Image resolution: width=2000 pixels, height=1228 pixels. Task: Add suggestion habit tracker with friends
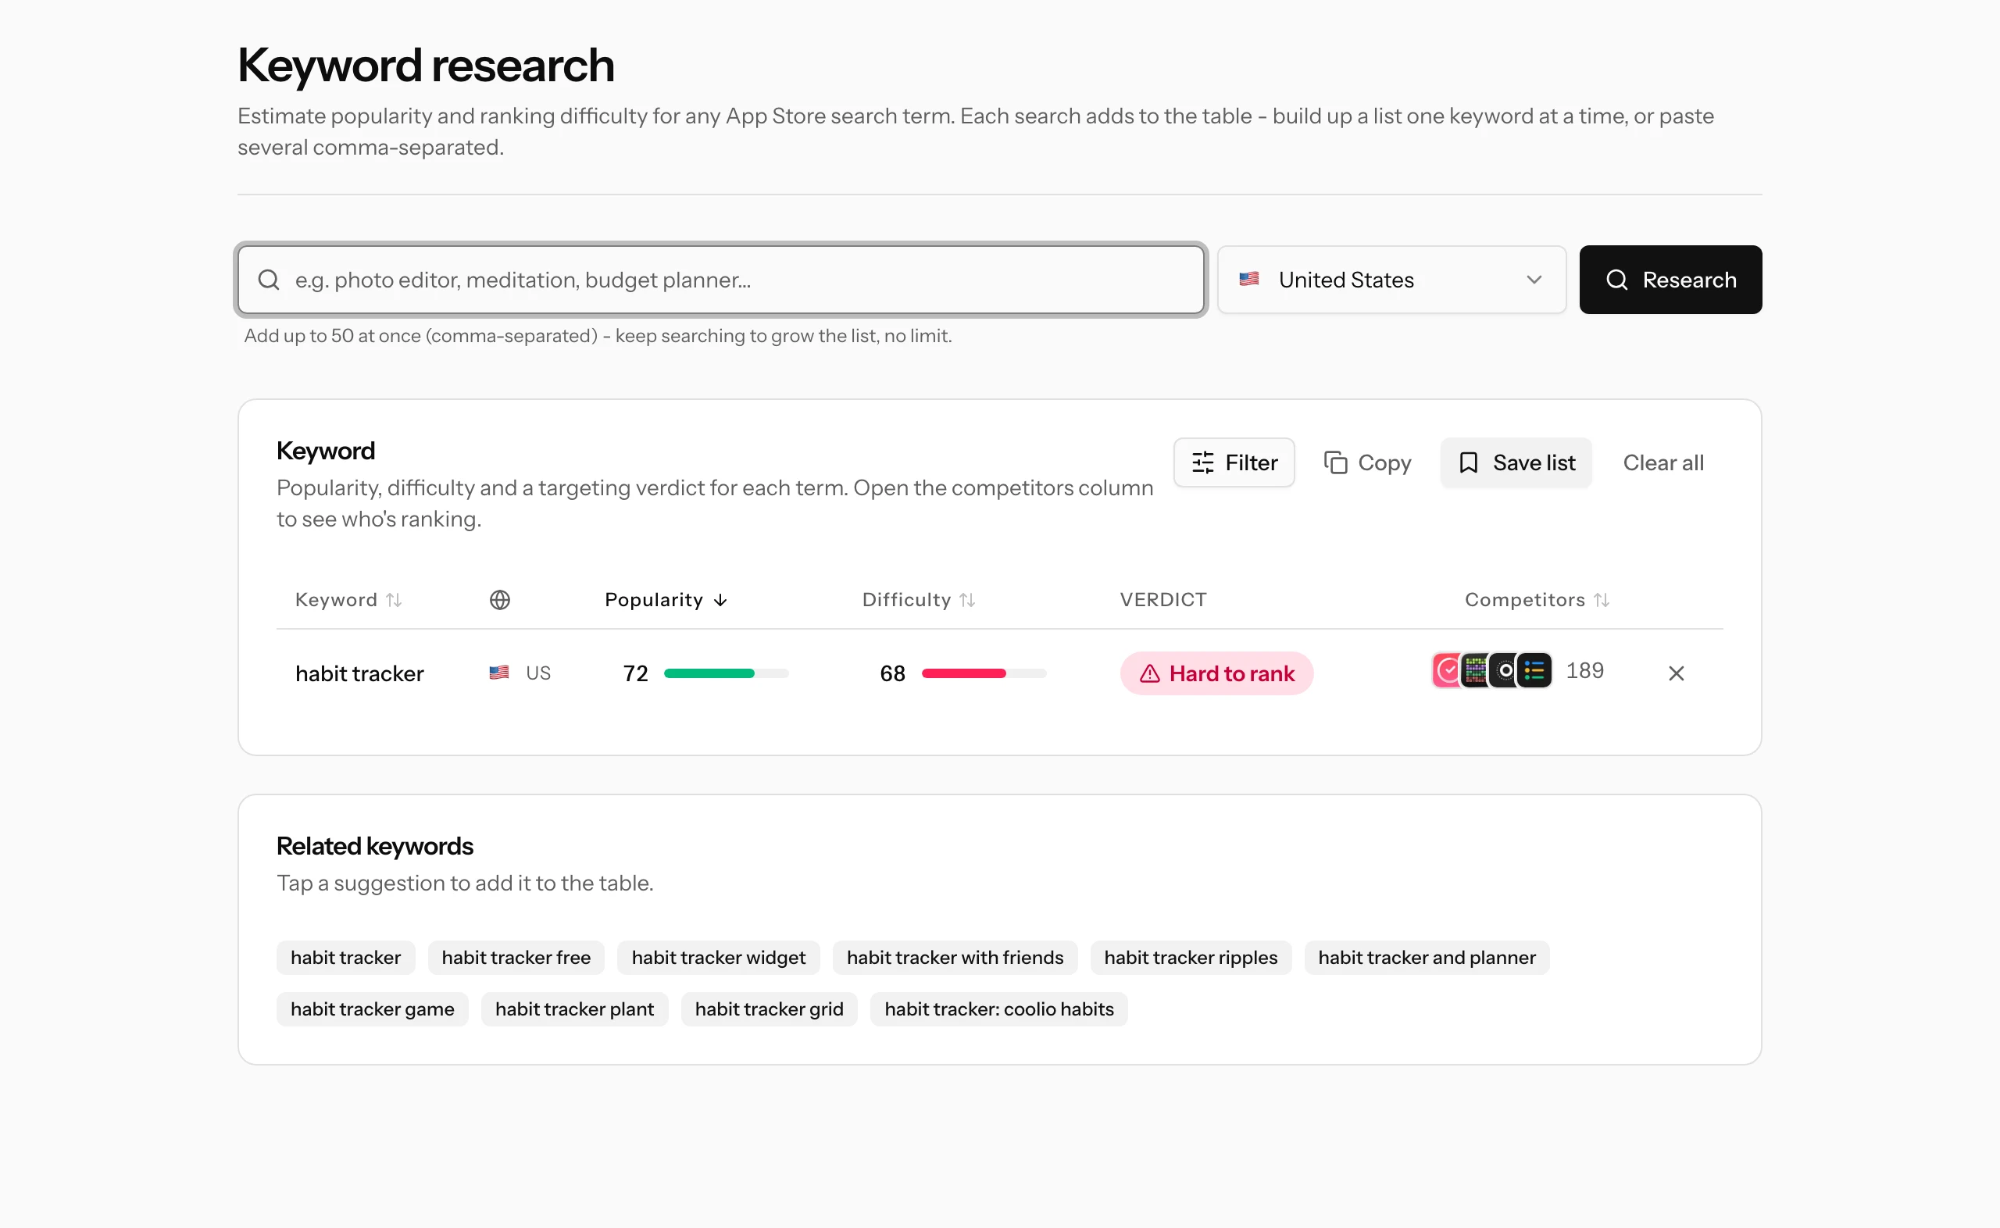[954, 958]
